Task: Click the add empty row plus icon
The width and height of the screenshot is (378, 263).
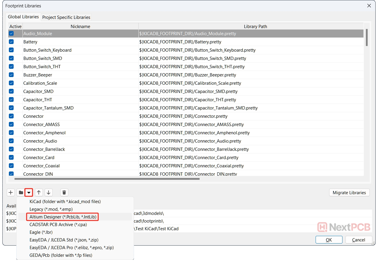Action: pos(11,193)
